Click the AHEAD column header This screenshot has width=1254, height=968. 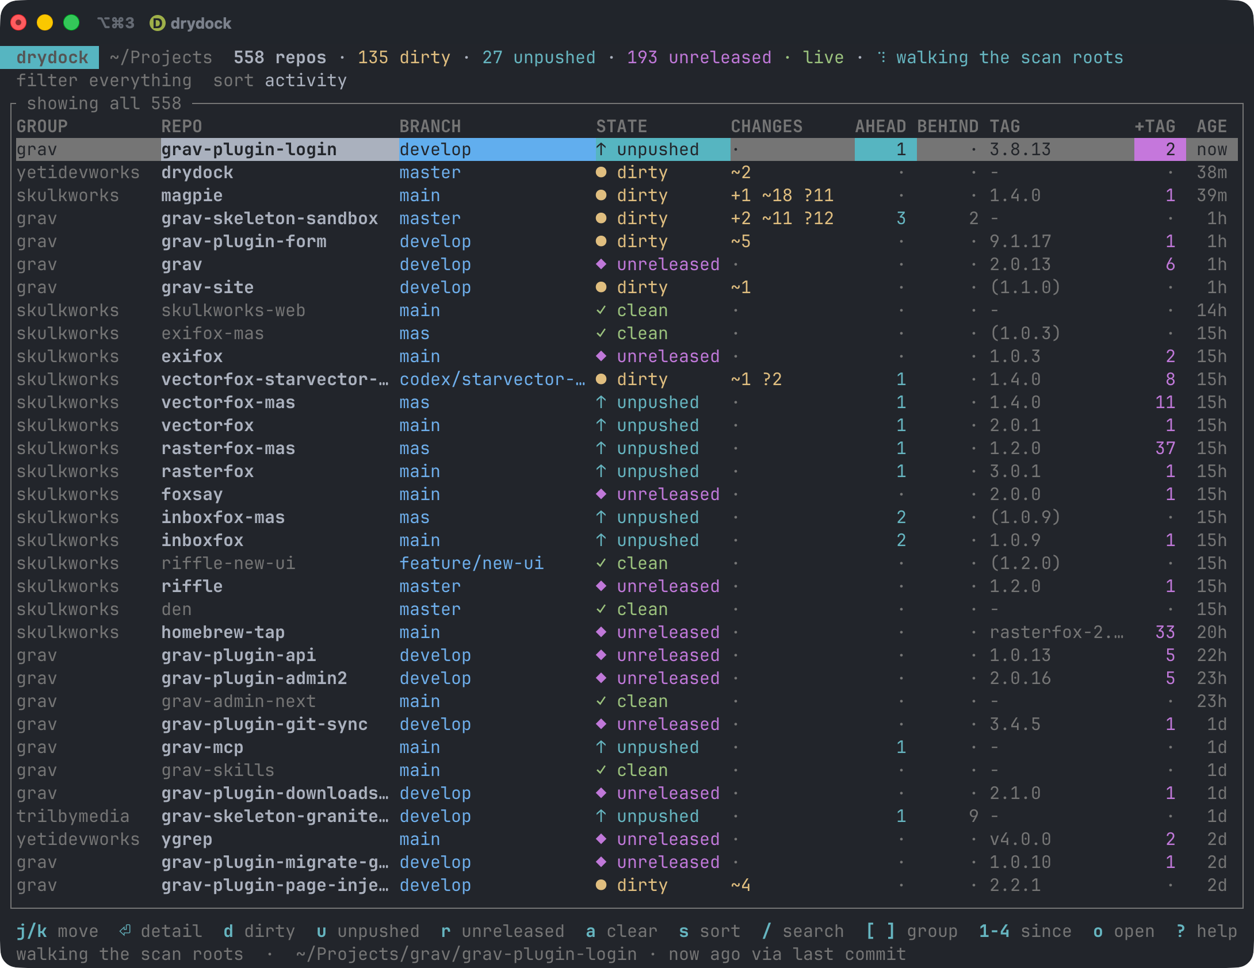point(881,126)
